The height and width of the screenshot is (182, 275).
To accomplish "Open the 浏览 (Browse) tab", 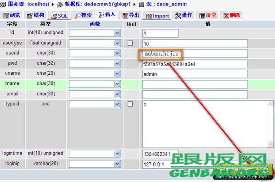I will click(x=12, y=16).
